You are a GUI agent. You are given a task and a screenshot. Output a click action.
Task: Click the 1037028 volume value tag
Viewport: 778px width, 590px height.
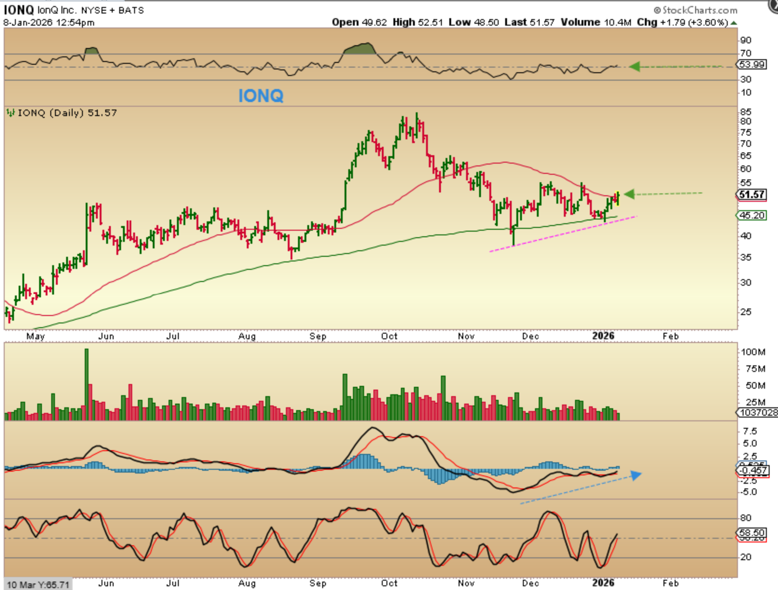tap(757, 413)
